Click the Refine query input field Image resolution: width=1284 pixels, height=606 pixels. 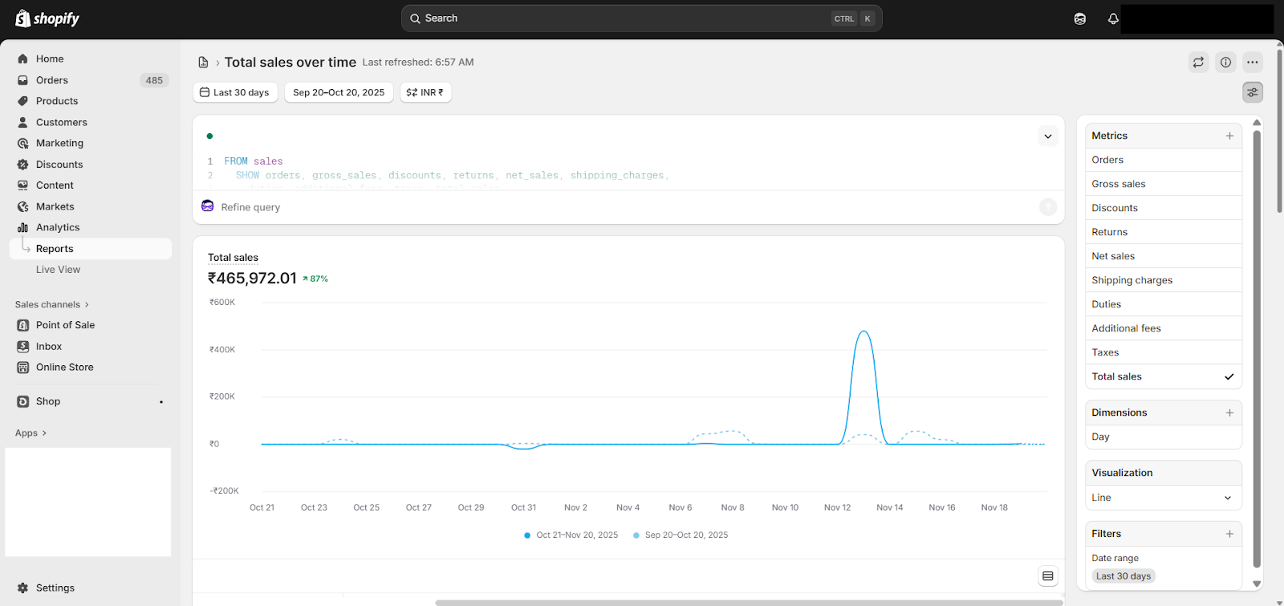point(618,207)
